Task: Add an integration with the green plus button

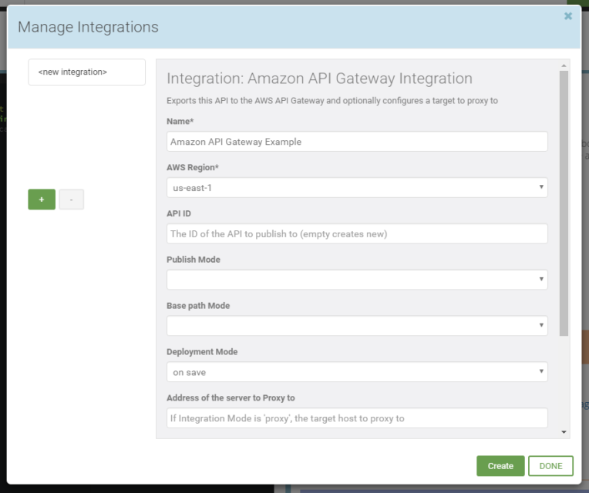Action: click(42, 200)
